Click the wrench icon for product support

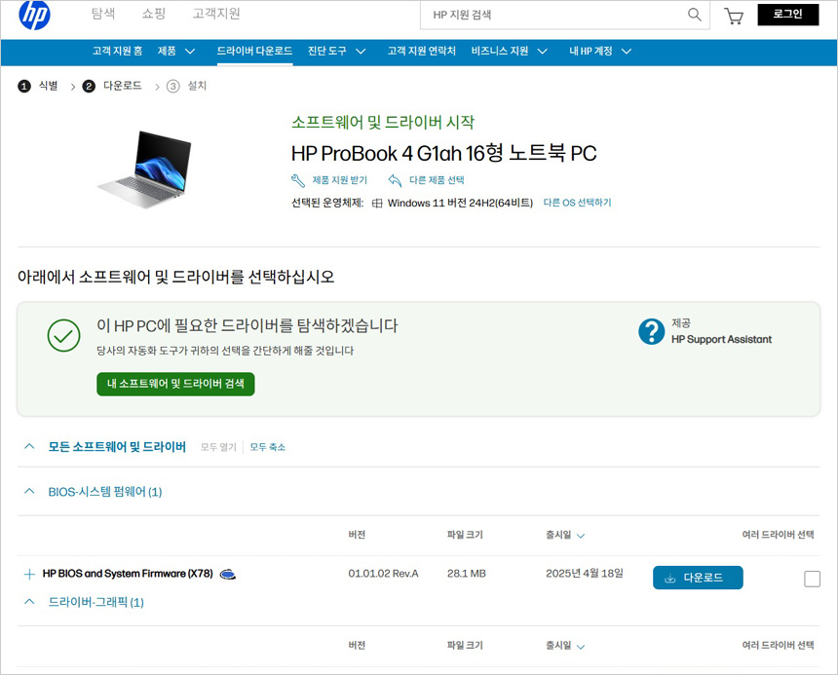click(298, 180)
